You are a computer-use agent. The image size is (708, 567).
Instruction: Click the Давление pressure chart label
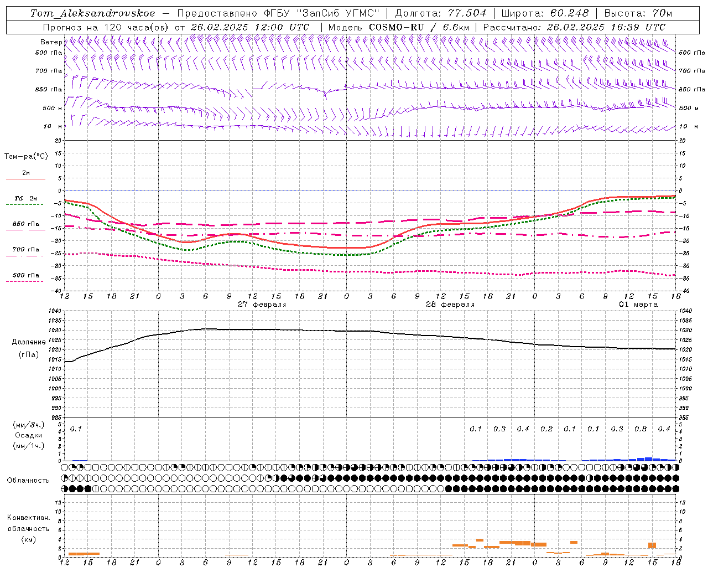pos(29,342)
